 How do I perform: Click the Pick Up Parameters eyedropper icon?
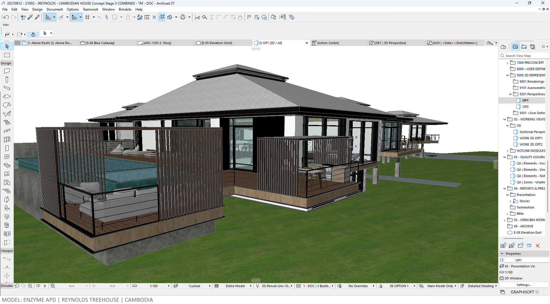30,17
